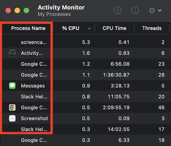Click the 11:05.75 CPU time cell

[x=119, y=97]
